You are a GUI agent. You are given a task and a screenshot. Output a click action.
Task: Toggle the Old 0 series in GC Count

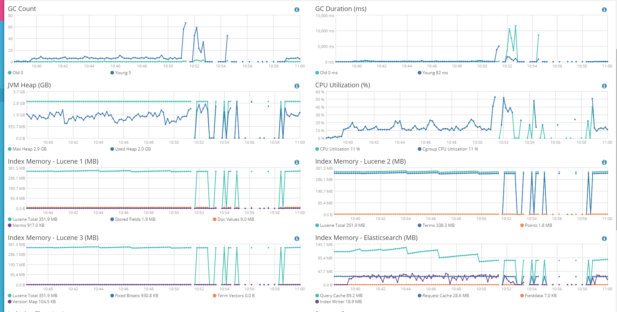tap(16, 73)
